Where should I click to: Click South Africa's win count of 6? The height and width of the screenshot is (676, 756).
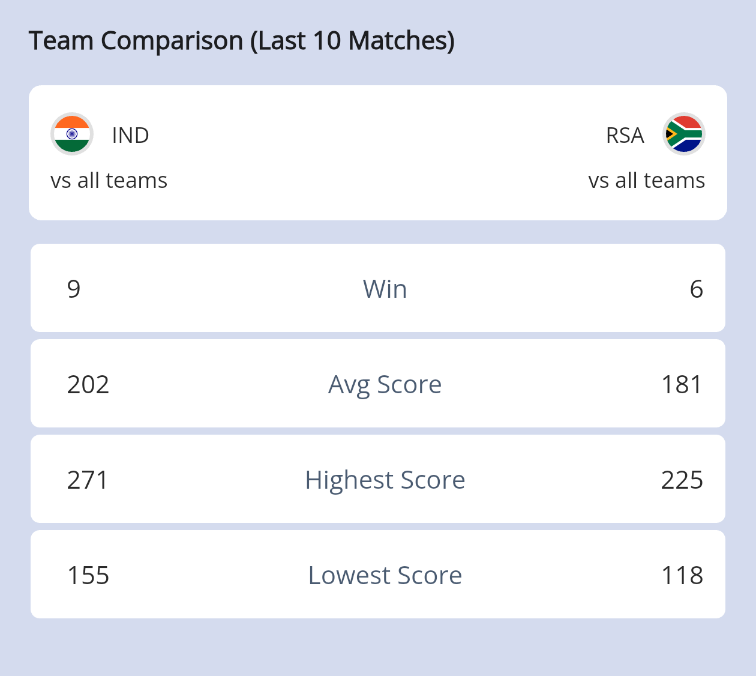[x=696, y=289]
